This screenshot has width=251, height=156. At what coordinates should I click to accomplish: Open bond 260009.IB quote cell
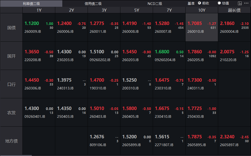click(x=39, y=27)
